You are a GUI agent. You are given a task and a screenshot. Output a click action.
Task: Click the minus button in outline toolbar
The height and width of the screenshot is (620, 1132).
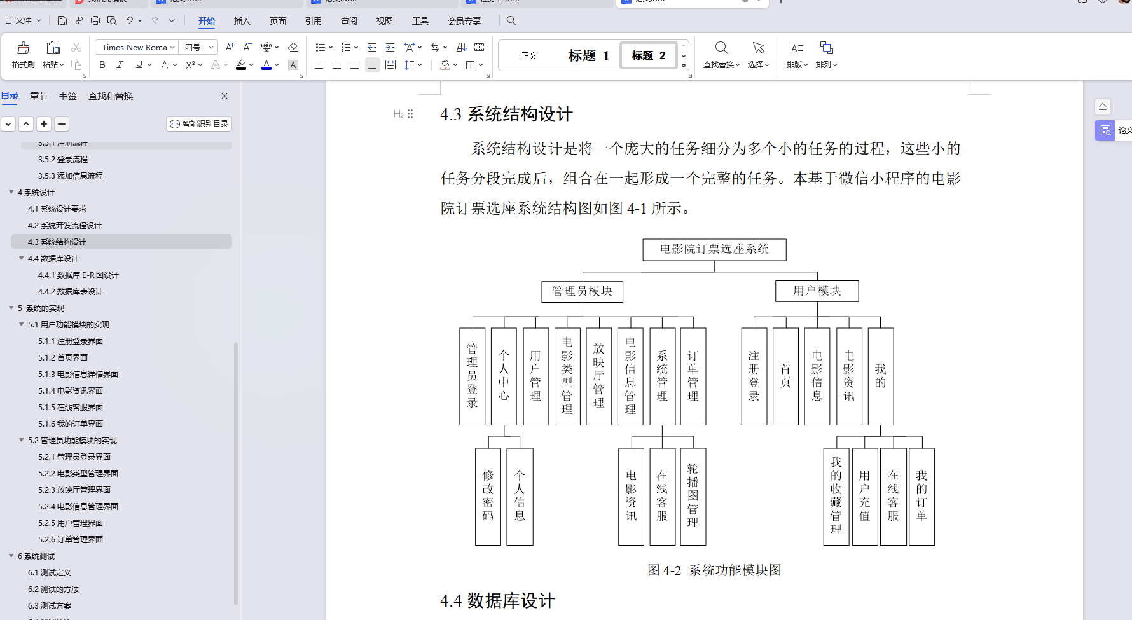click(x=62, y=124)
